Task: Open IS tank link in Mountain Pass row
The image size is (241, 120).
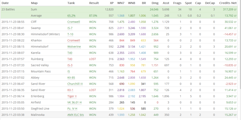Action: pos(69,71)
